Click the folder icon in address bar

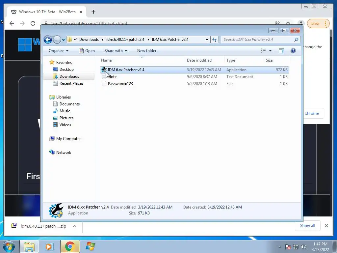(x=69, y=40)
